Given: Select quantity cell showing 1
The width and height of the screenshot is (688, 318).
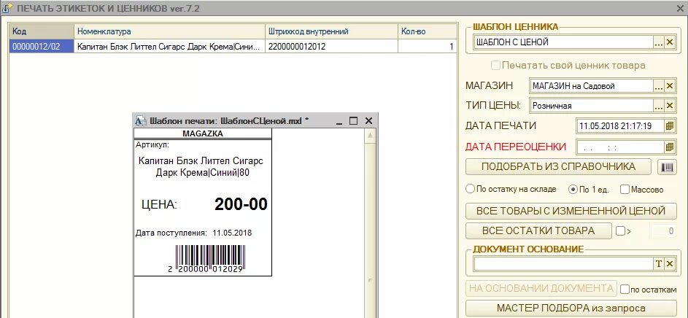Looking at the screenshot, I should [428, 47].
